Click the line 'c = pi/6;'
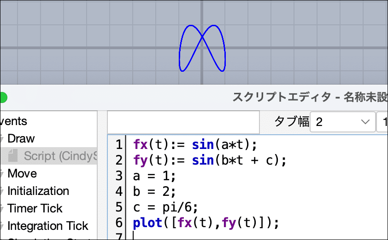Screen dimensions: 388x240 click(x=165, y=207)
